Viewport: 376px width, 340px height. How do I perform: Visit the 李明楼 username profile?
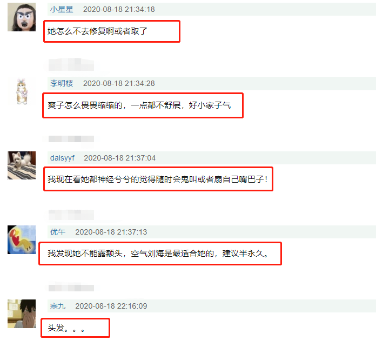coord(62,83)
